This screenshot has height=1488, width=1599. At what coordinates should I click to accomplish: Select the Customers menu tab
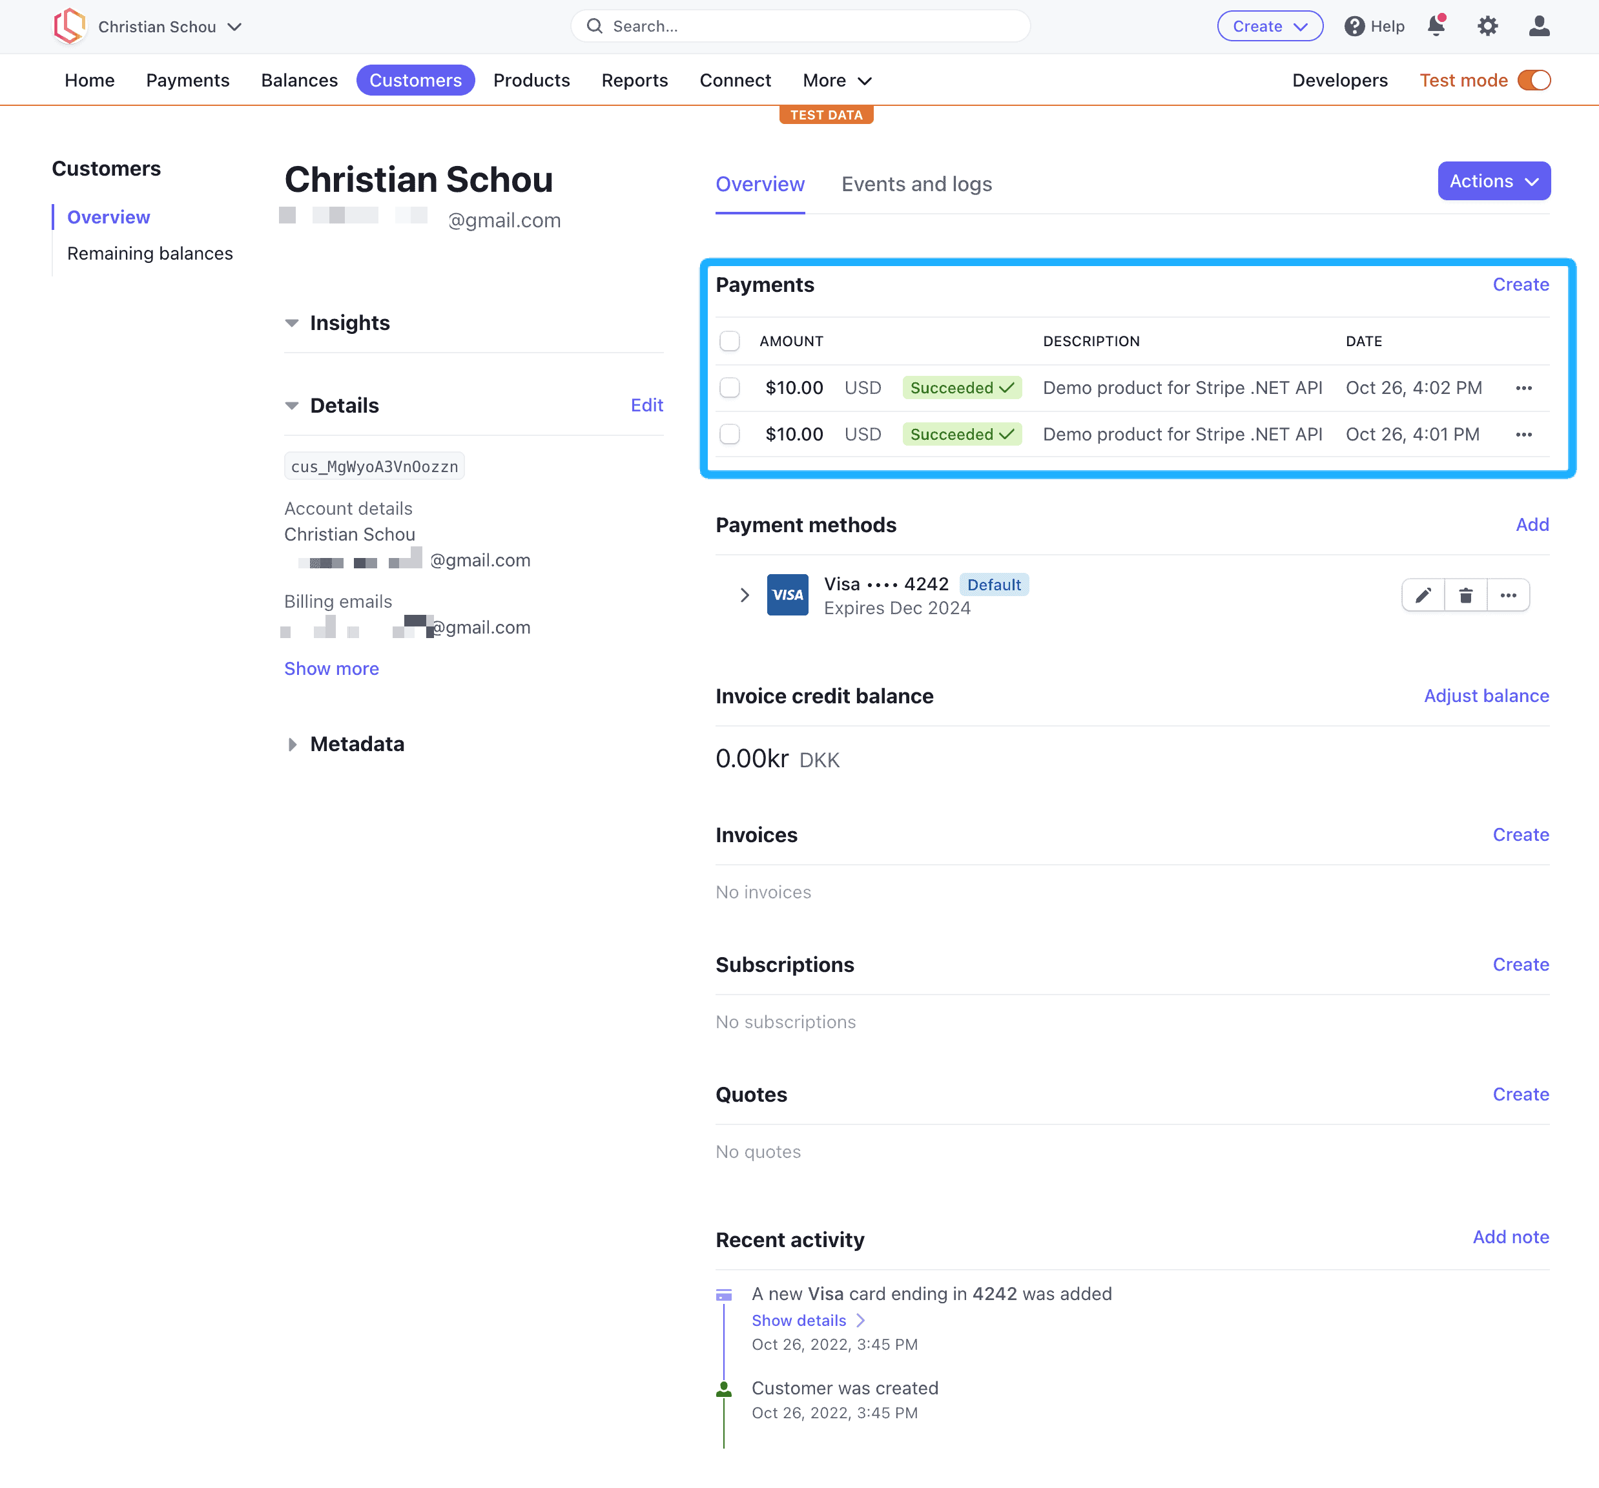[x=415, y=79]
